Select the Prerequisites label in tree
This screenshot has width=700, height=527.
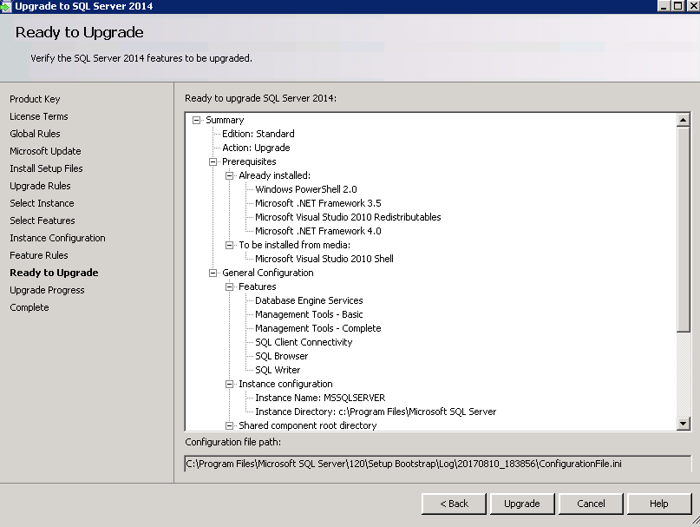249,161
